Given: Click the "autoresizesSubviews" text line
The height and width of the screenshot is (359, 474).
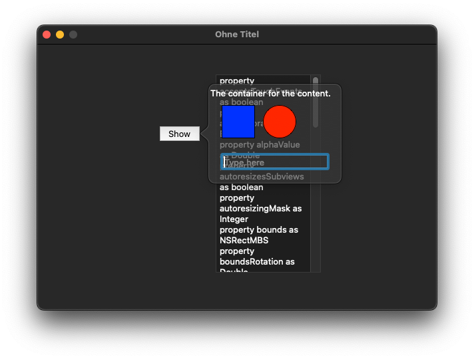Looking at the screenshot, I should click(262, 176).
